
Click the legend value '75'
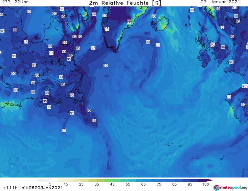point(159,184)
